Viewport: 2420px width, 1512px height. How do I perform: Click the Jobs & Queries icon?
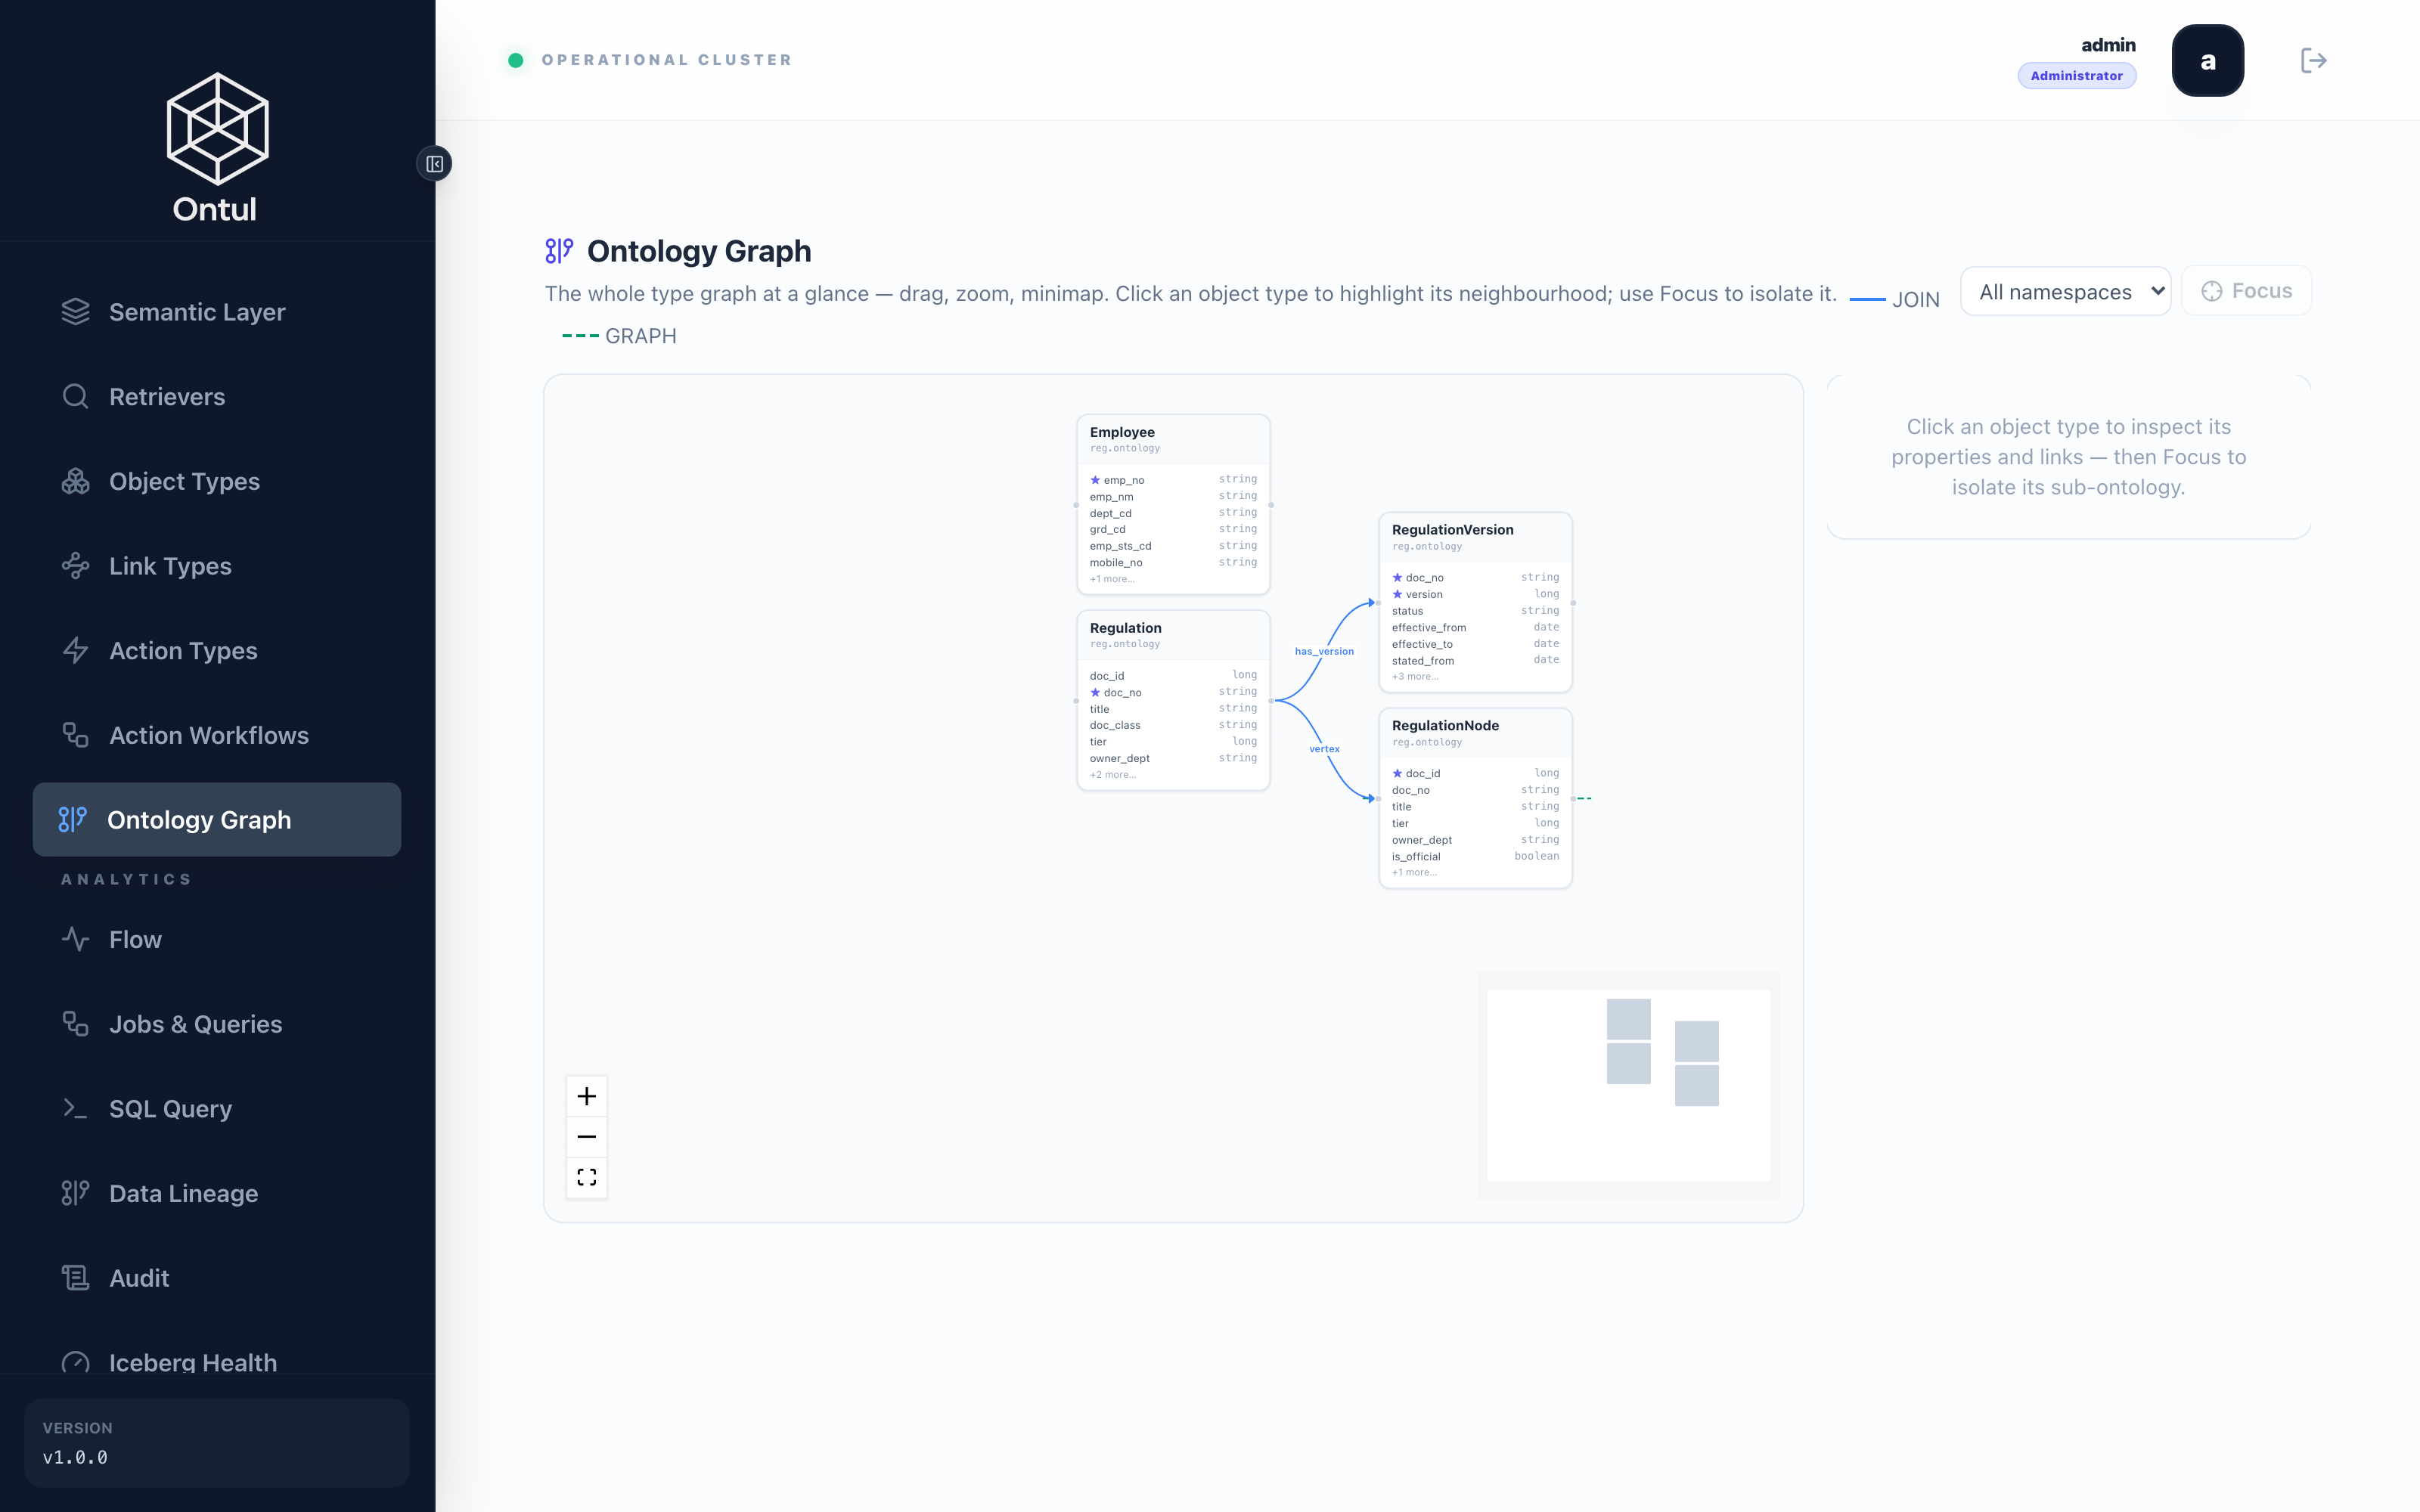75,1024
